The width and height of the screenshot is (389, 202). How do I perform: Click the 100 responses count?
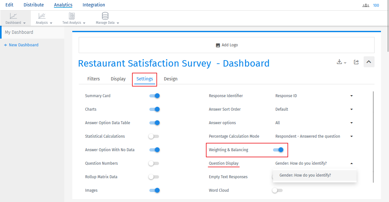[376, 5]
